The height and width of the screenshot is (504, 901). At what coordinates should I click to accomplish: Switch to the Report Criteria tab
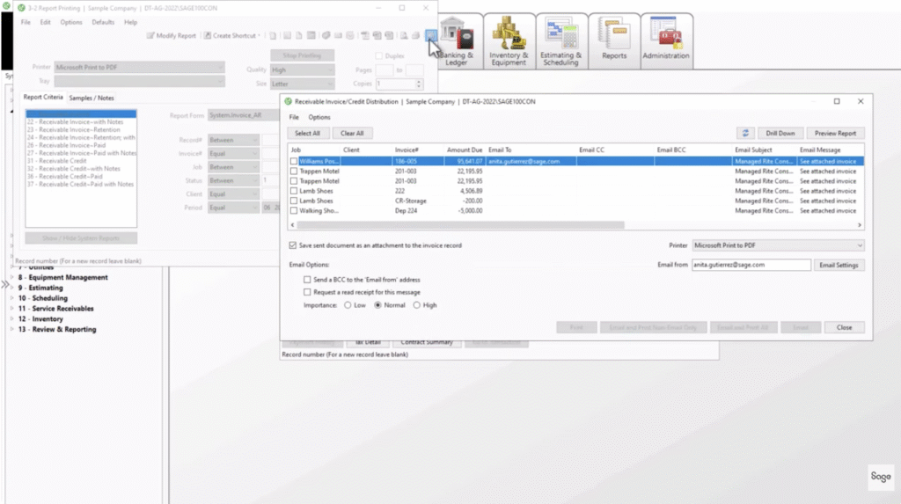(43, 97)
